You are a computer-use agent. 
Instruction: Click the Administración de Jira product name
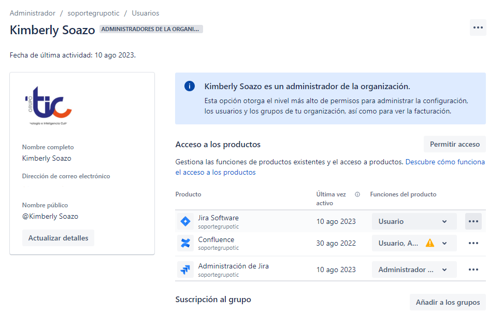(233, 266)
